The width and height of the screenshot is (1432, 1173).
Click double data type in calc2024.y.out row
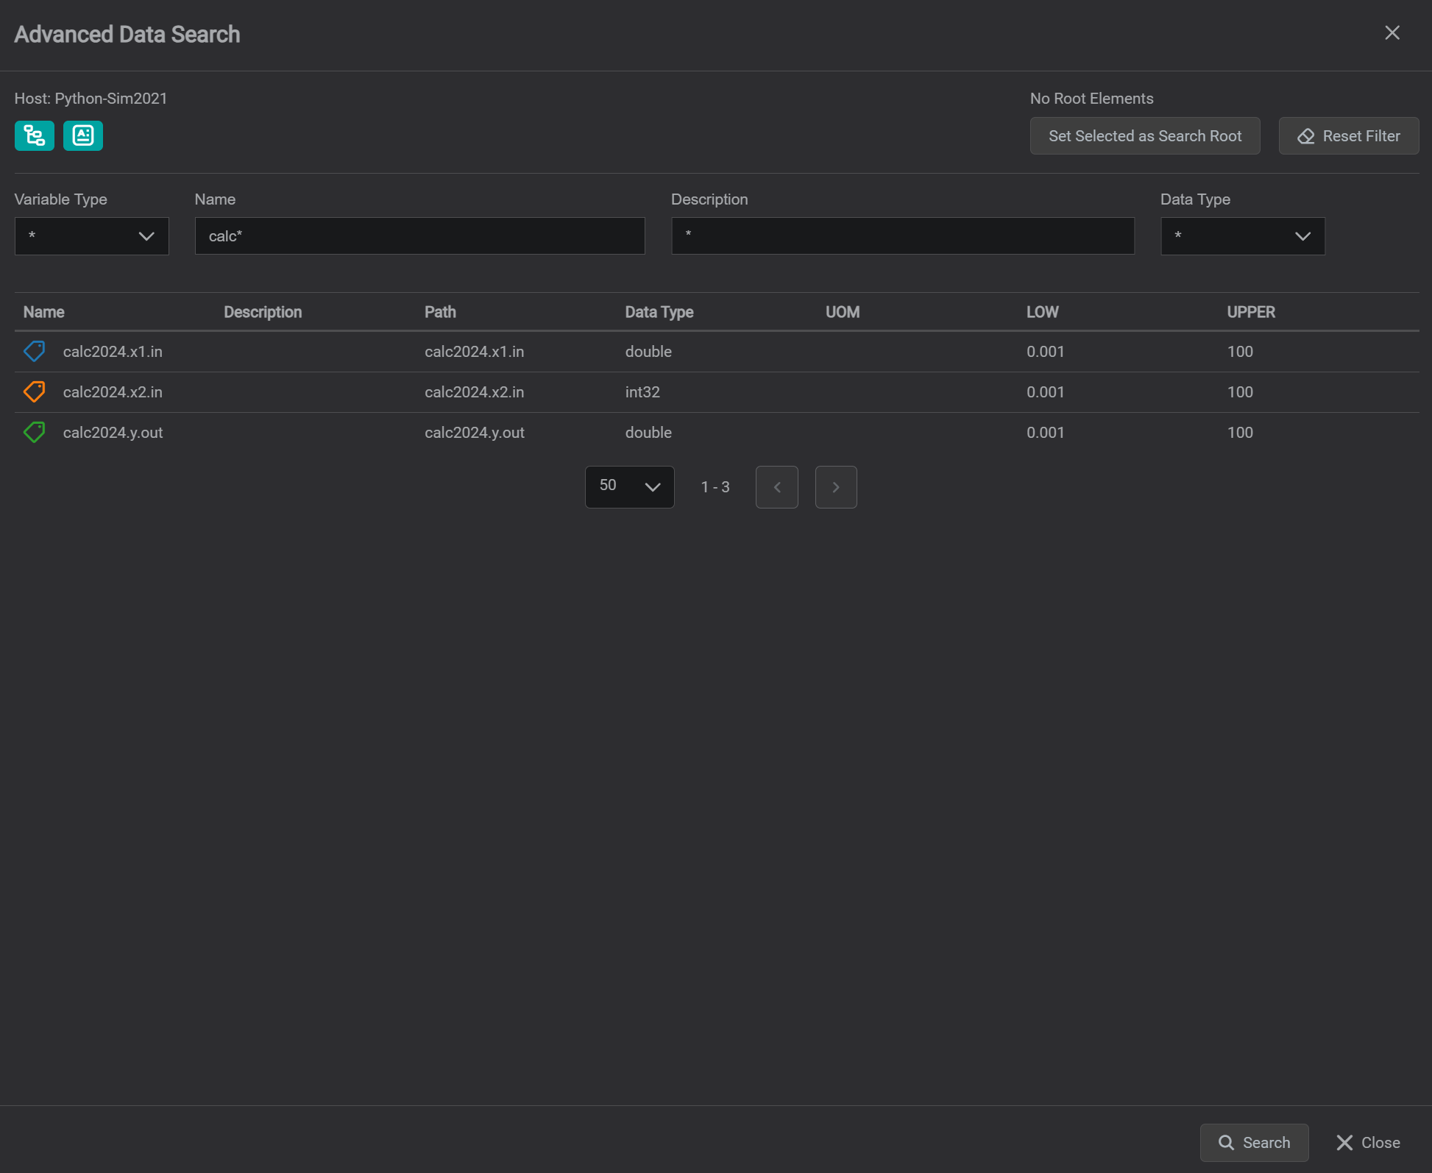tap(648, 433)
